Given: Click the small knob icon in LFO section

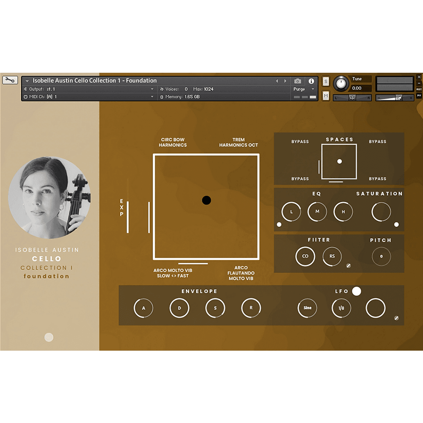Looking at the screenshot, I should pos(396,318).
